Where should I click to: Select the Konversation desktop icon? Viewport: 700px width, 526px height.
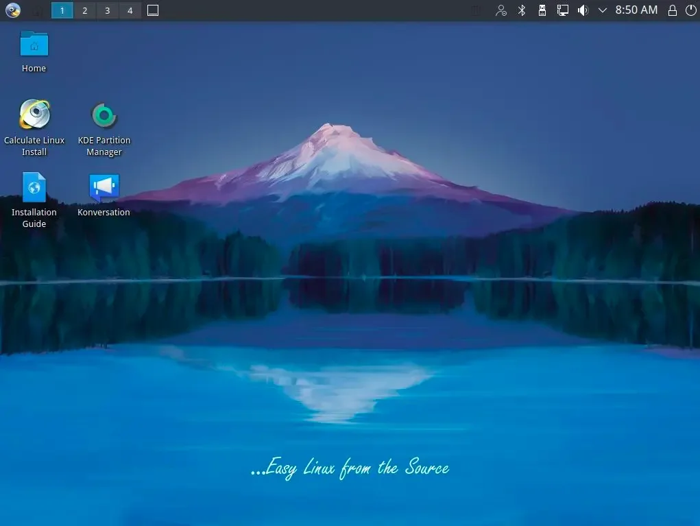[x=104, y=187]
